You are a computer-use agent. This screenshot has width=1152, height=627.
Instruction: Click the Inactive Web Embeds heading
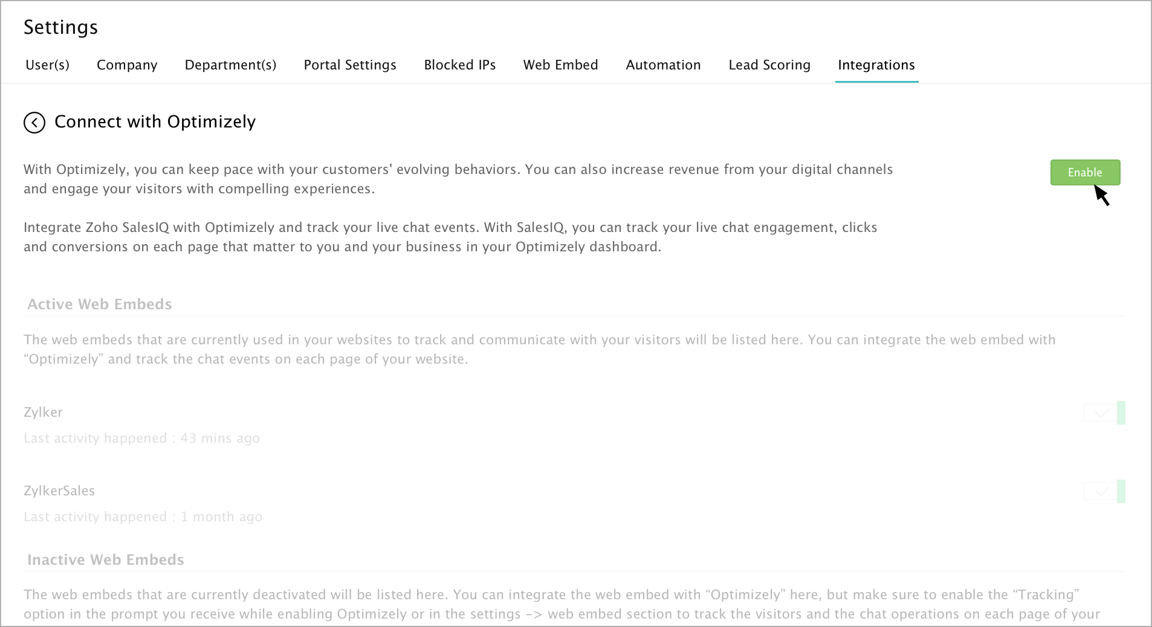[x=106, y=559]
